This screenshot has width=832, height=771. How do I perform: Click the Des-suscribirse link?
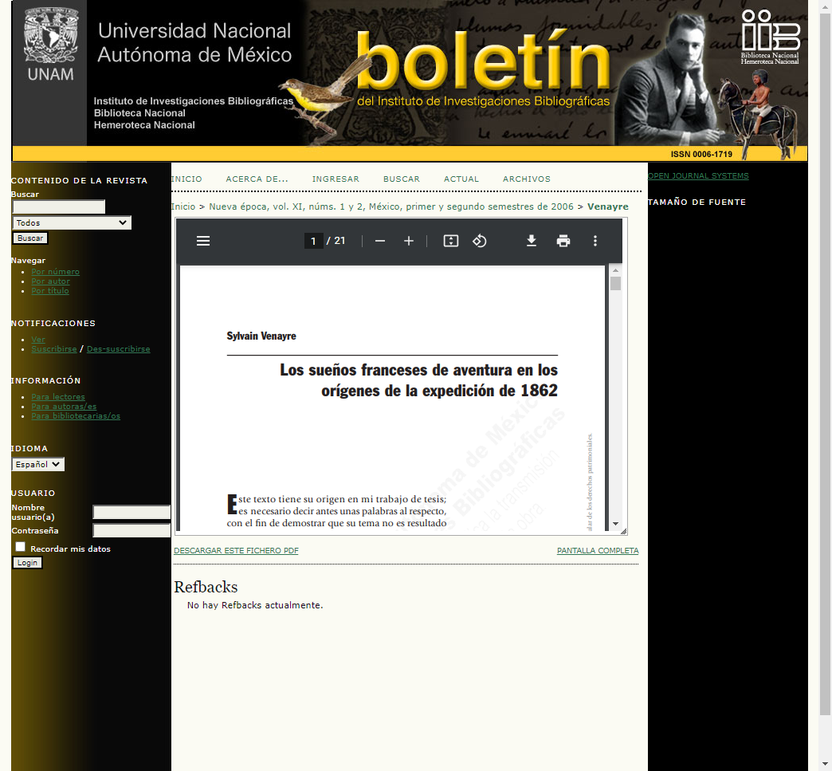tap(118, 349)
